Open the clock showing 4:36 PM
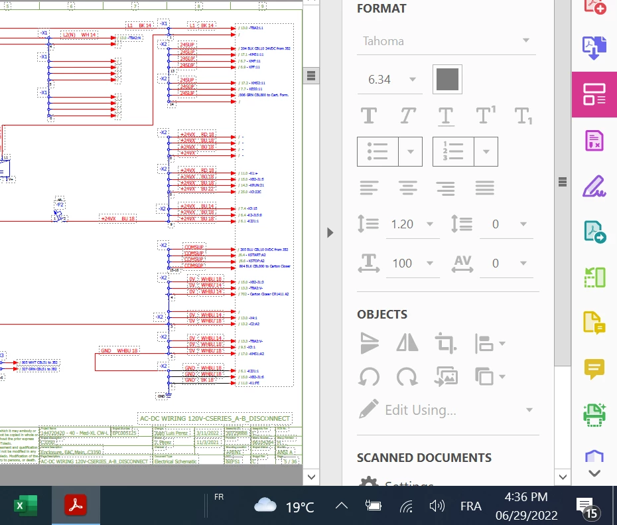Viewport: 617px width, 525px height. (527, 506)
